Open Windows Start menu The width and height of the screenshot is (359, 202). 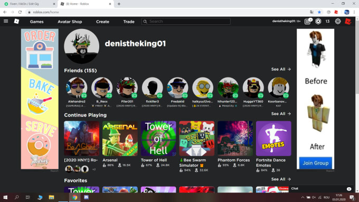point(5,197)
